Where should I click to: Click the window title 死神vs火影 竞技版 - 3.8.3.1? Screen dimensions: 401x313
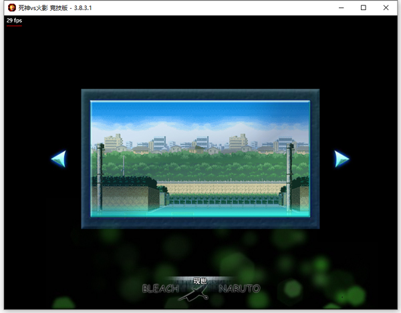(55, 8)
